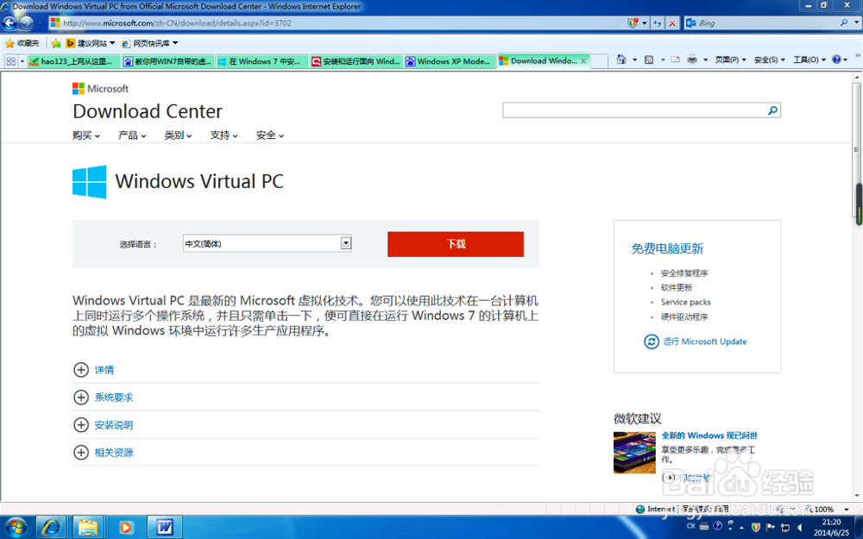Click the red 下载 download button
Image resolution: width=863 pixels, height=539 pixels.
pyautogui.click(x=455, y=244)
